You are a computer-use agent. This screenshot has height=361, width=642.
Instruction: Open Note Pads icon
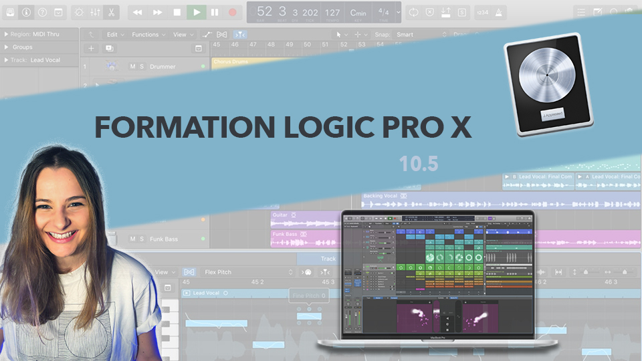597,12
